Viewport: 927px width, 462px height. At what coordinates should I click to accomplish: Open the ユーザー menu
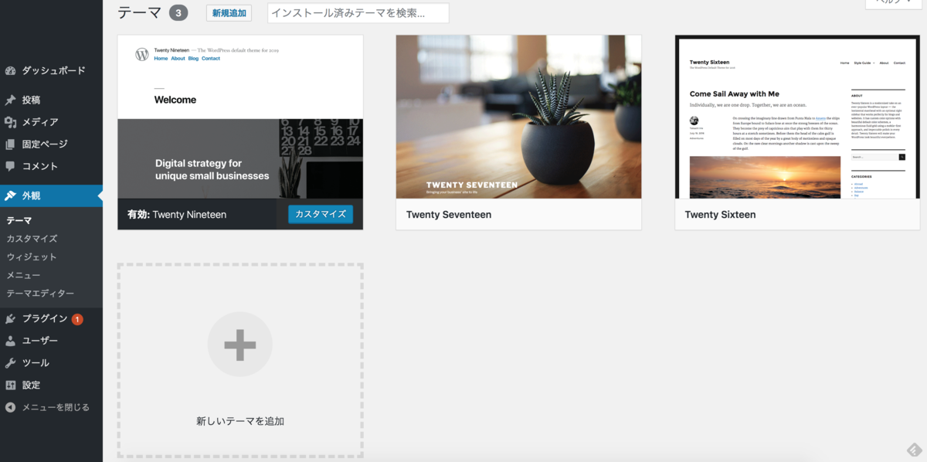coord(51,341)
